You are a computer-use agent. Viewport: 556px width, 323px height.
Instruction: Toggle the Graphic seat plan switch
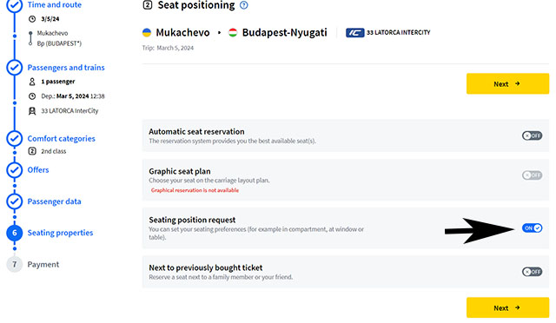point(532,175)
